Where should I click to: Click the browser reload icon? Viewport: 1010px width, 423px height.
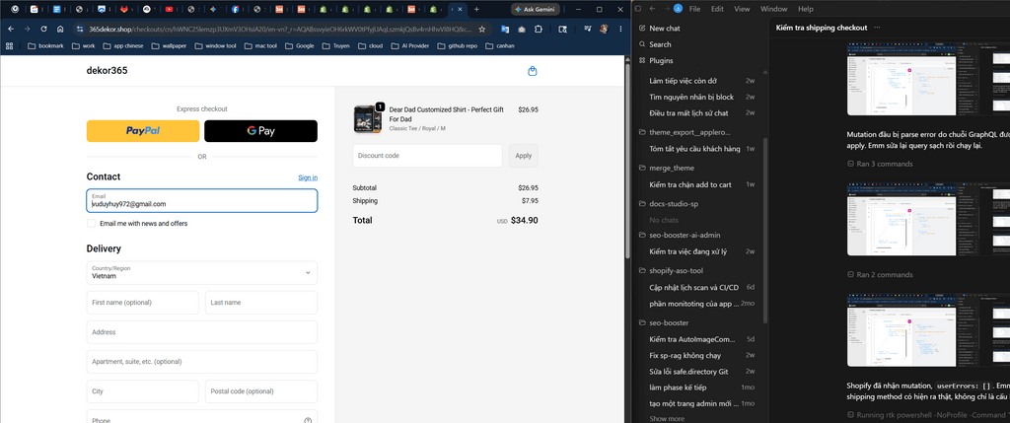43,29
